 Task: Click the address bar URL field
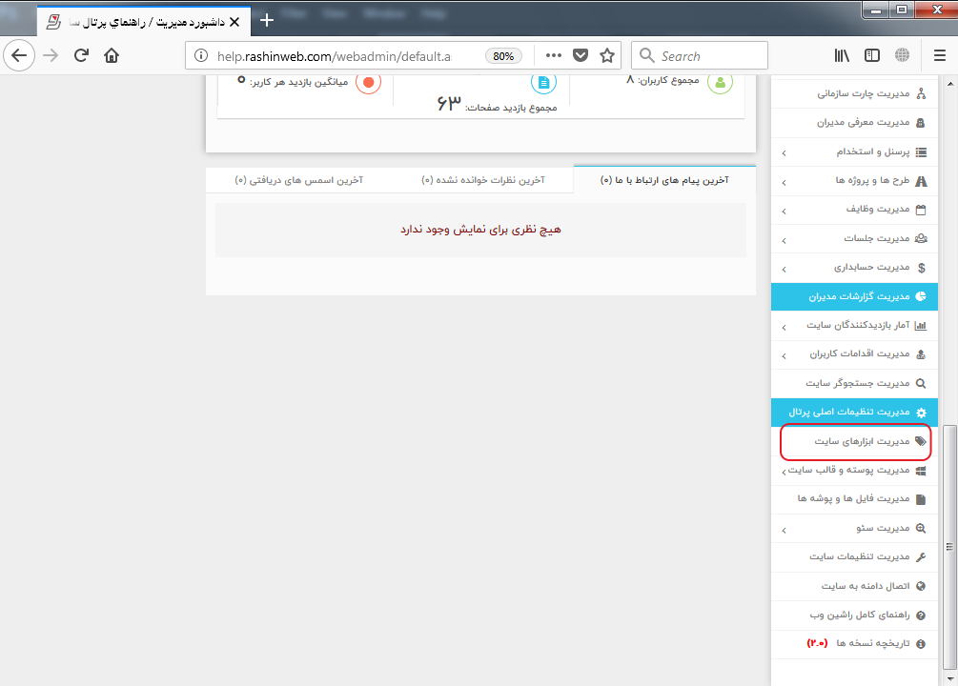coord(335,56)
